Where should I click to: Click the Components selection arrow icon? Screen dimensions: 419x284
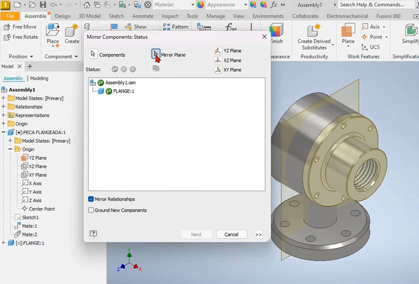coord(93,54)
